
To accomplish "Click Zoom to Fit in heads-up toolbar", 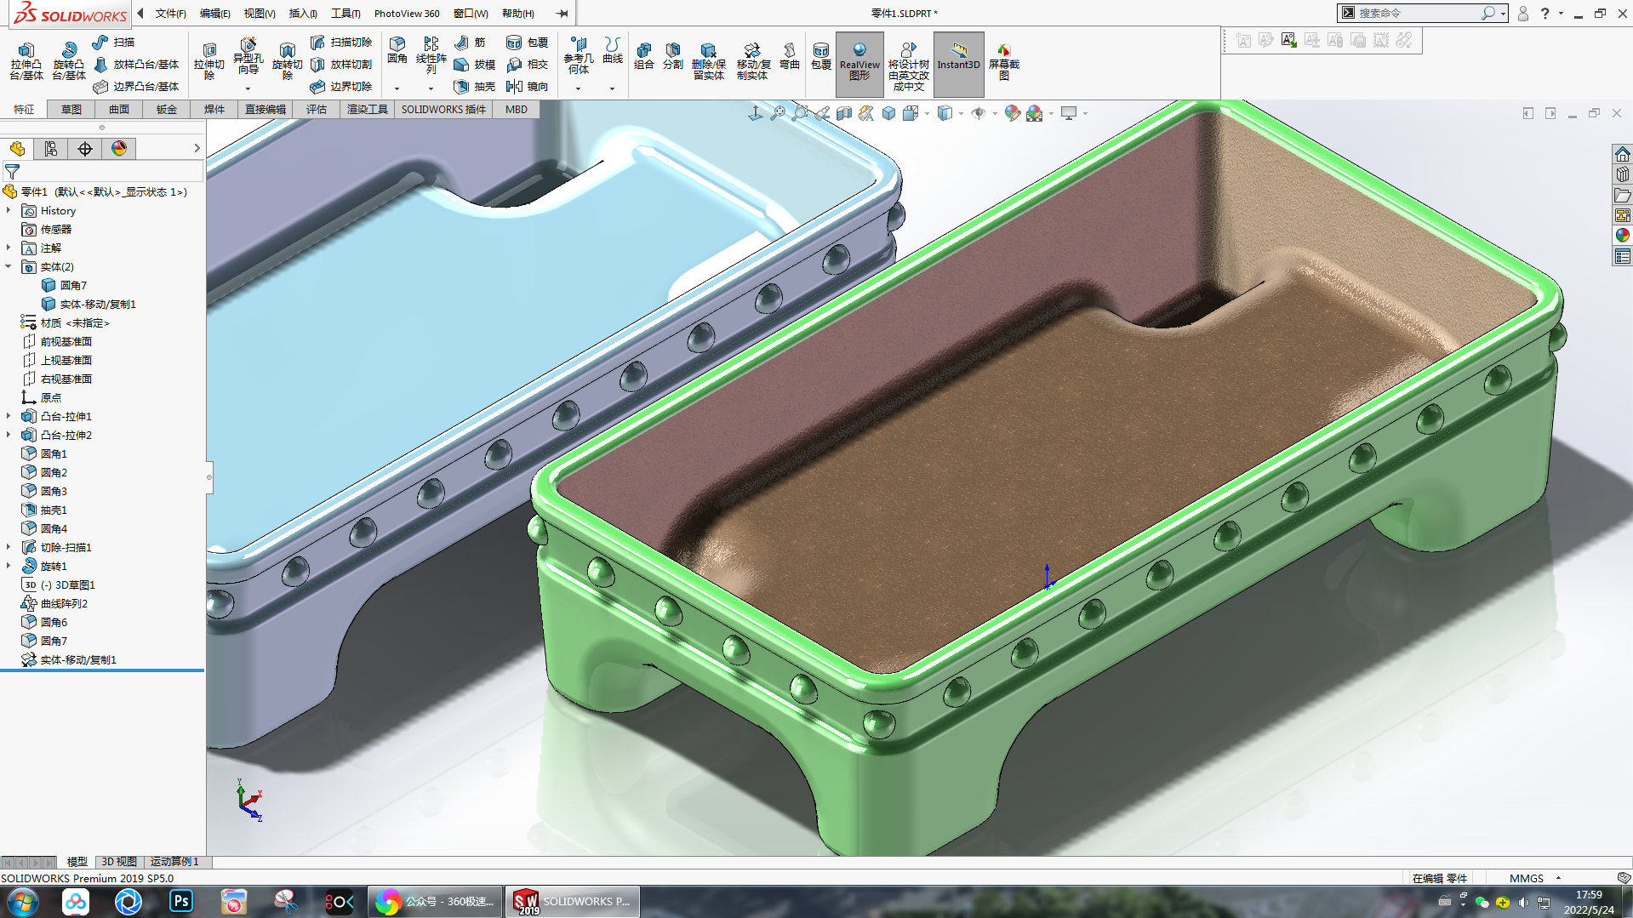I will (x=778, y=113).
